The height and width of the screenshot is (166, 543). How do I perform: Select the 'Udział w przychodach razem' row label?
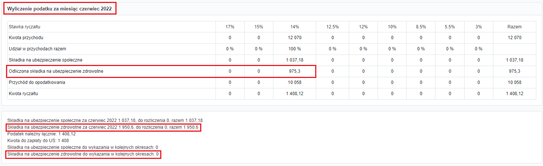click(x=37, y=49)
